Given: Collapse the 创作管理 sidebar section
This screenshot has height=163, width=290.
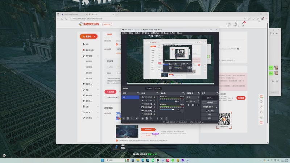Looking at the screenshot, I should click(x=98, y=56).
